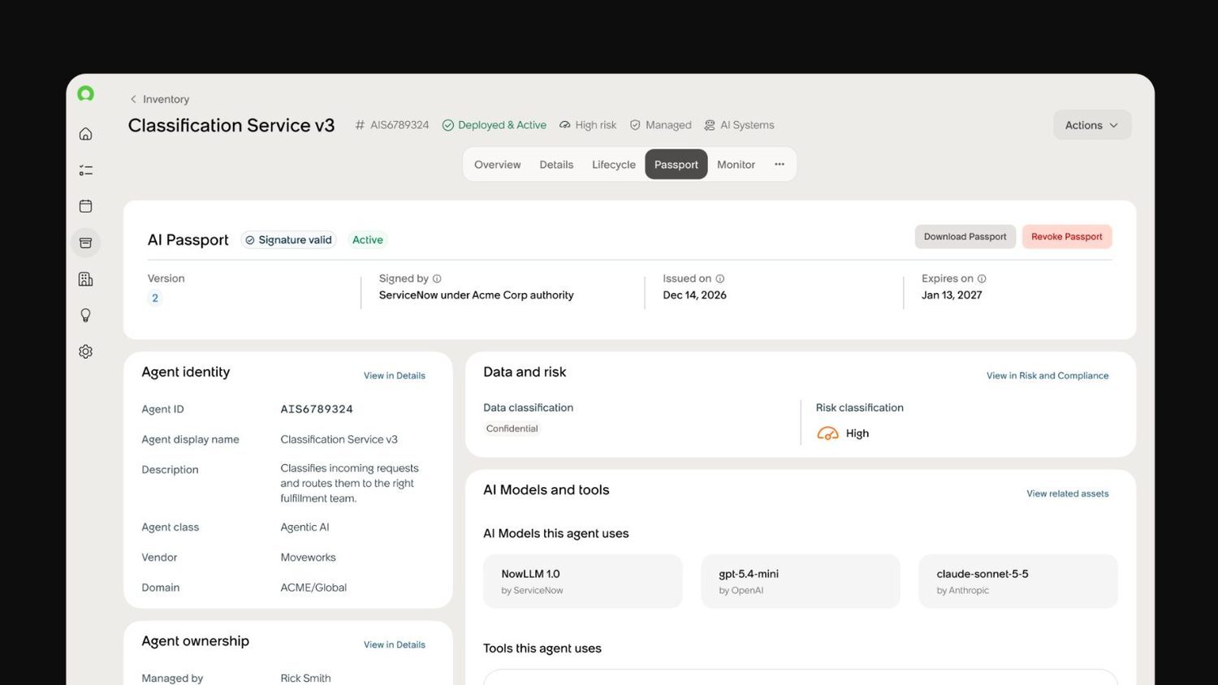Open the claude-sonnet-5-5 model card
The image size is (1218, 685).
coord(1018,581)
